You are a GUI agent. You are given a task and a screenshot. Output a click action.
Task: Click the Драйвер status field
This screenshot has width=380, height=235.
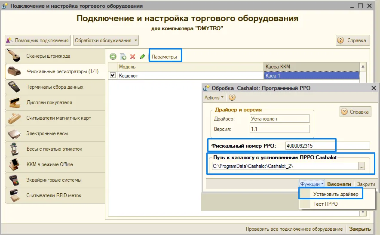(x=280, y=119)
